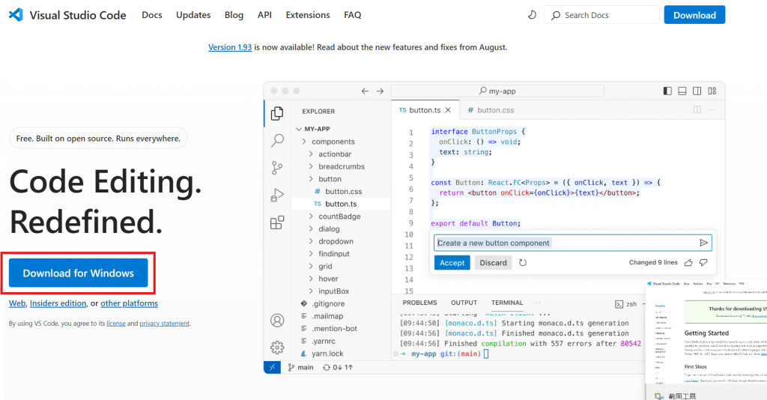
Task: Open the Version 1.93 link
Action: coord(230,47)
